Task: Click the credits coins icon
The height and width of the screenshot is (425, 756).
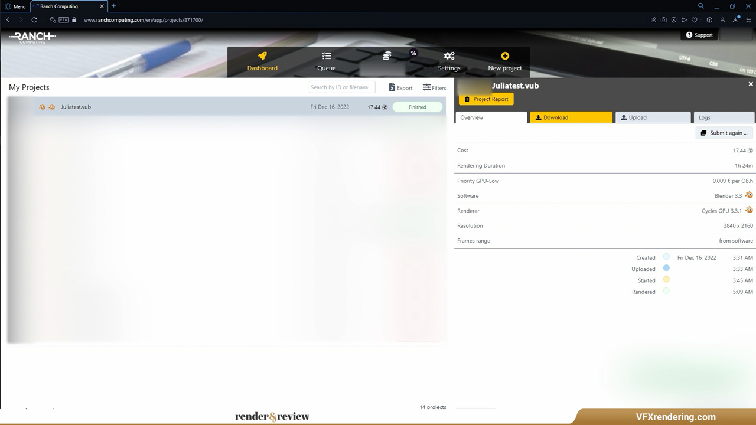Action: click(x=387, y=56)
